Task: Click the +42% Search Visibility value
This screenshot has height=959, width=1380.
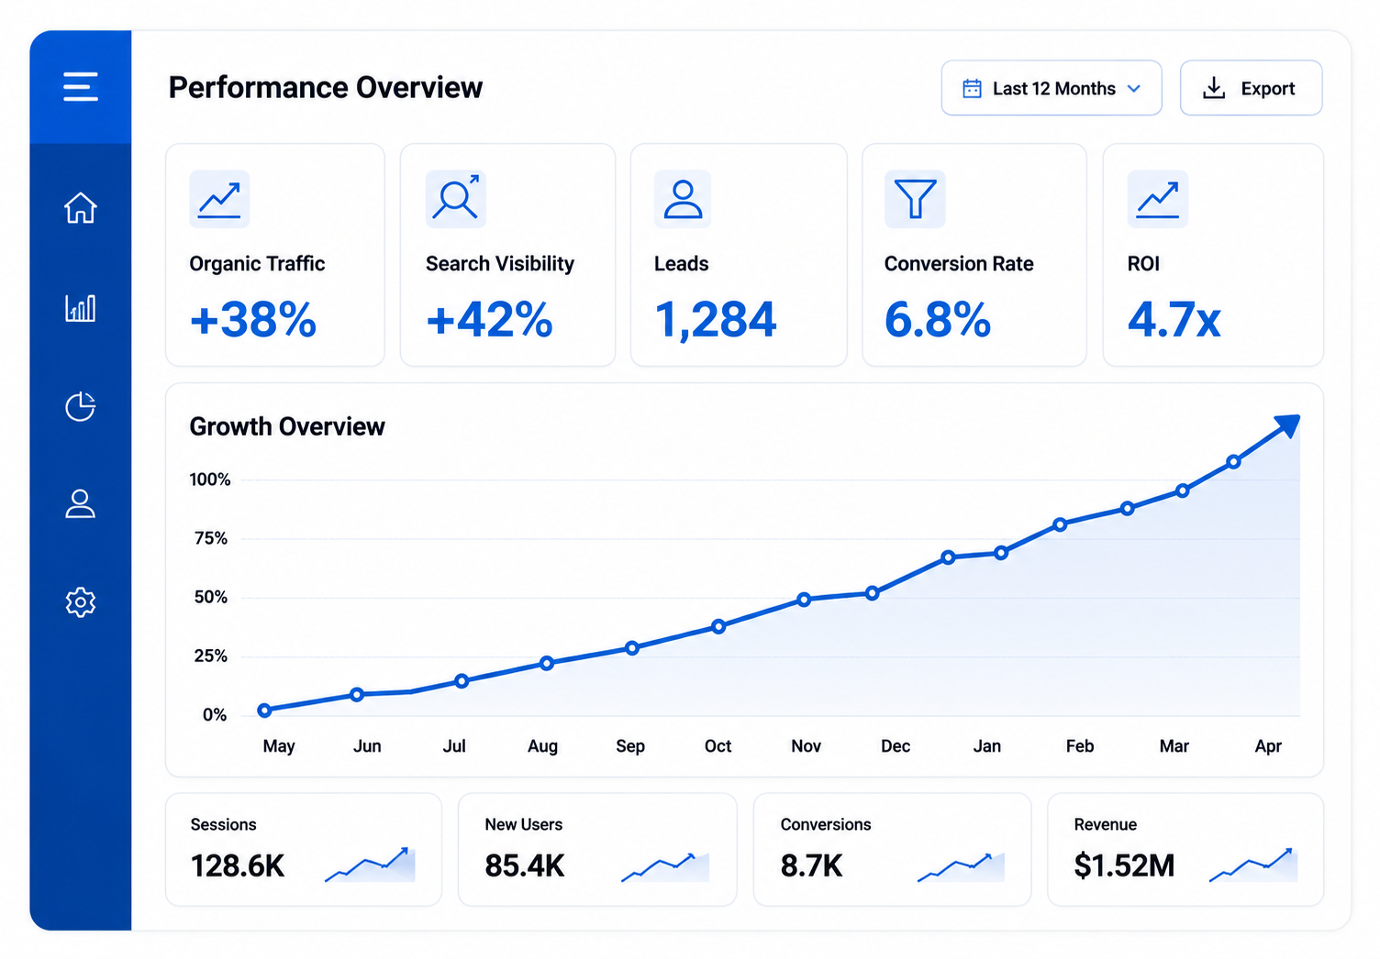Action: [490, 320]
